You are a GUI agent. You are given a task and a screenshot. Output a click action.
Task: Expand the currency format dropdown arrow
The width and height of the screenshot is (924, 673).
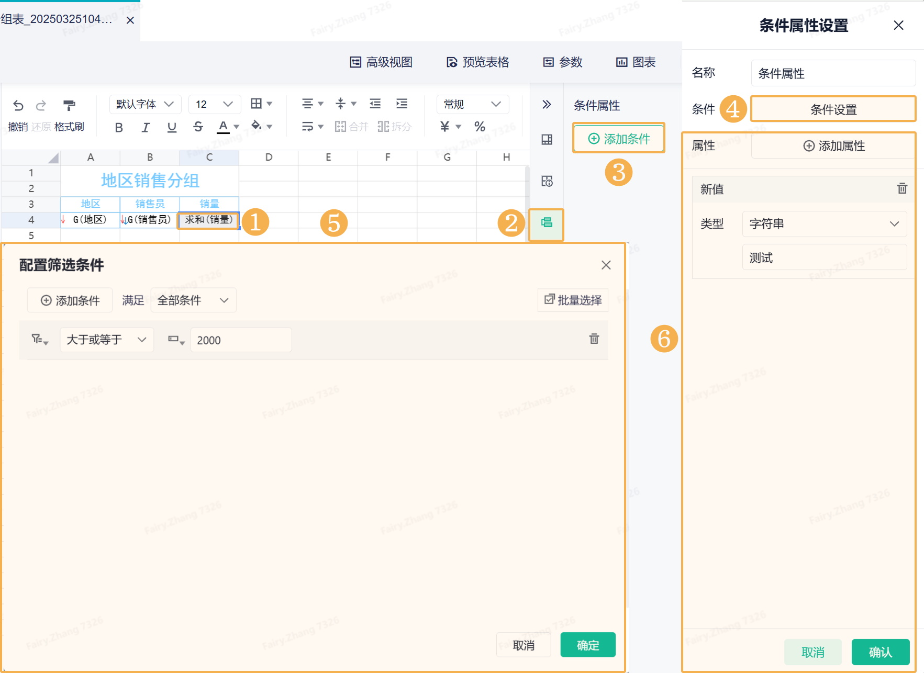pos(459,127)
